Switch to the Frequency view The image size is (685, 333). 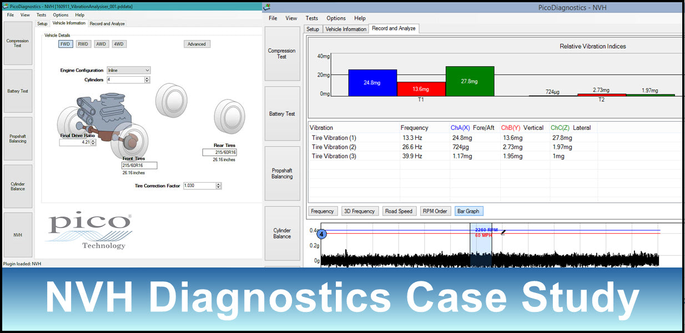point(323,211)
